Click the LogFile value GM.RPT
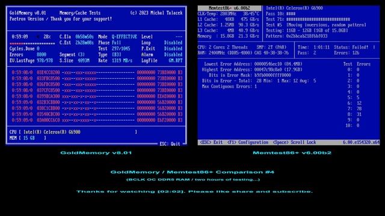The image size is (385, 216). tap(176, 61)
